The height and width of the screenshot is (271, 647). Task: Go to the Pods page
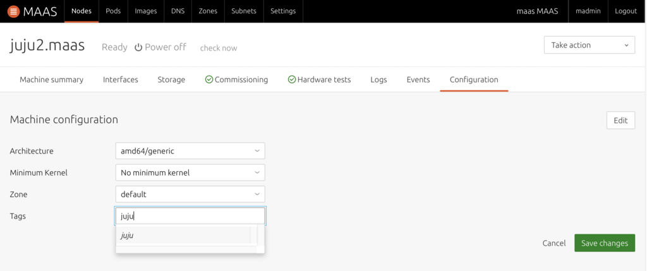click(113, 11)
